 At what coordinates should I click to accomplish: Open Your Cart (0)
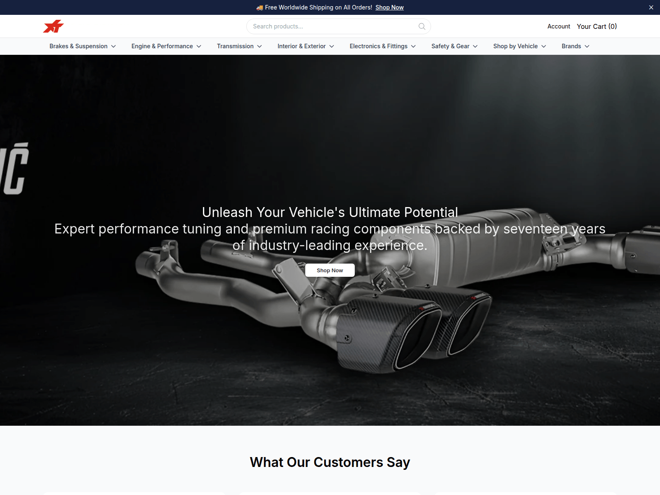click(596, 26)
